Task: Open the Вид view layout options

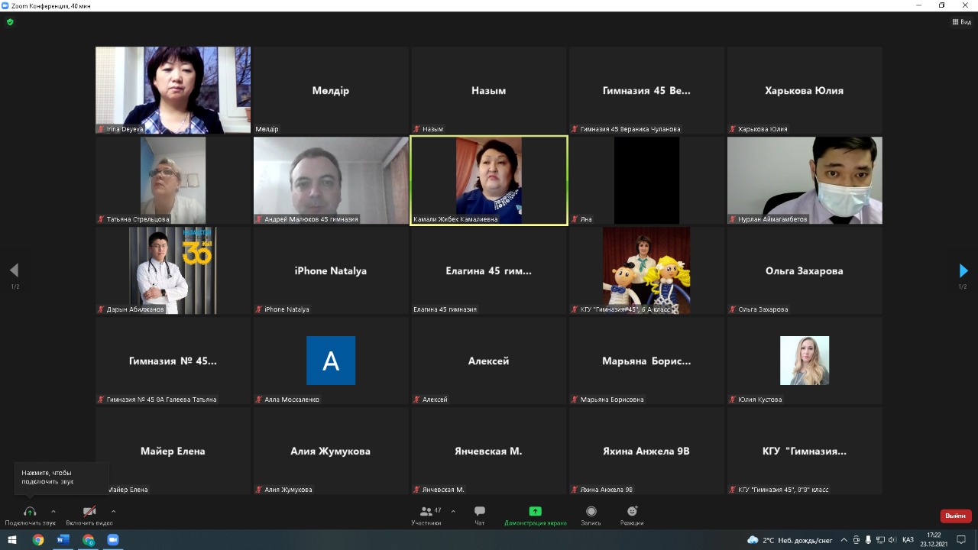Action: (x=961, y=22)
